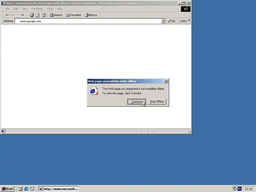Stop page loading with the Stop icon
The image size is (256, 192).
32,15
